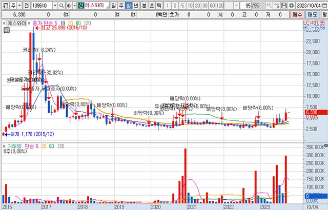Screen dimensions: 328x210
Task: Click the red 6,330 price tag on axis
Action: 316,112
